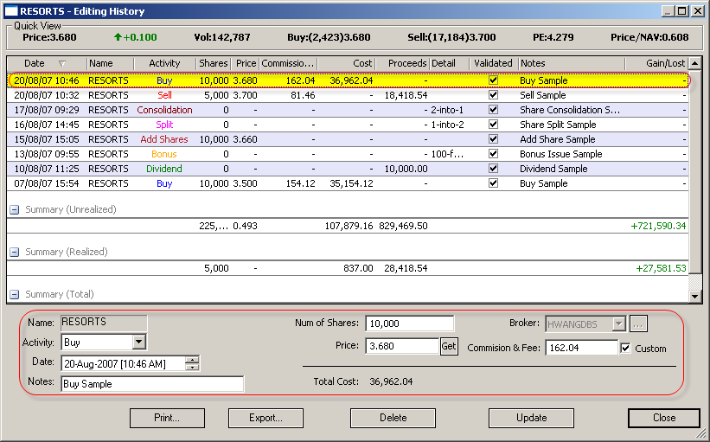
Task: Toggle Validated checkbox in Bonus row
Action: pyautogui.click(x=494, y=153)
